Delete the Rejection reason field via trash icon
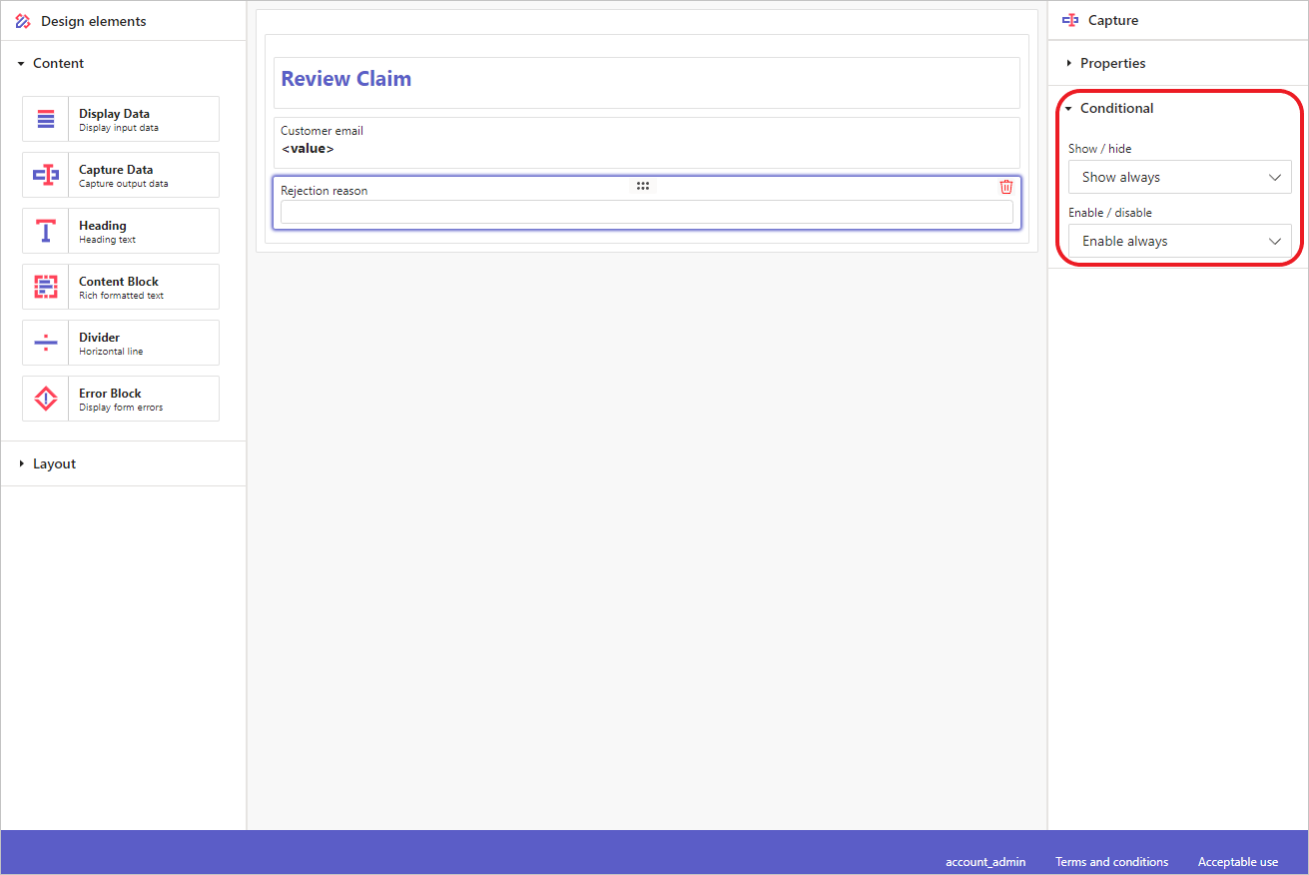The width and height of the screenshot is (1309, 875). pyautogui.click(x=1006, y=187)
